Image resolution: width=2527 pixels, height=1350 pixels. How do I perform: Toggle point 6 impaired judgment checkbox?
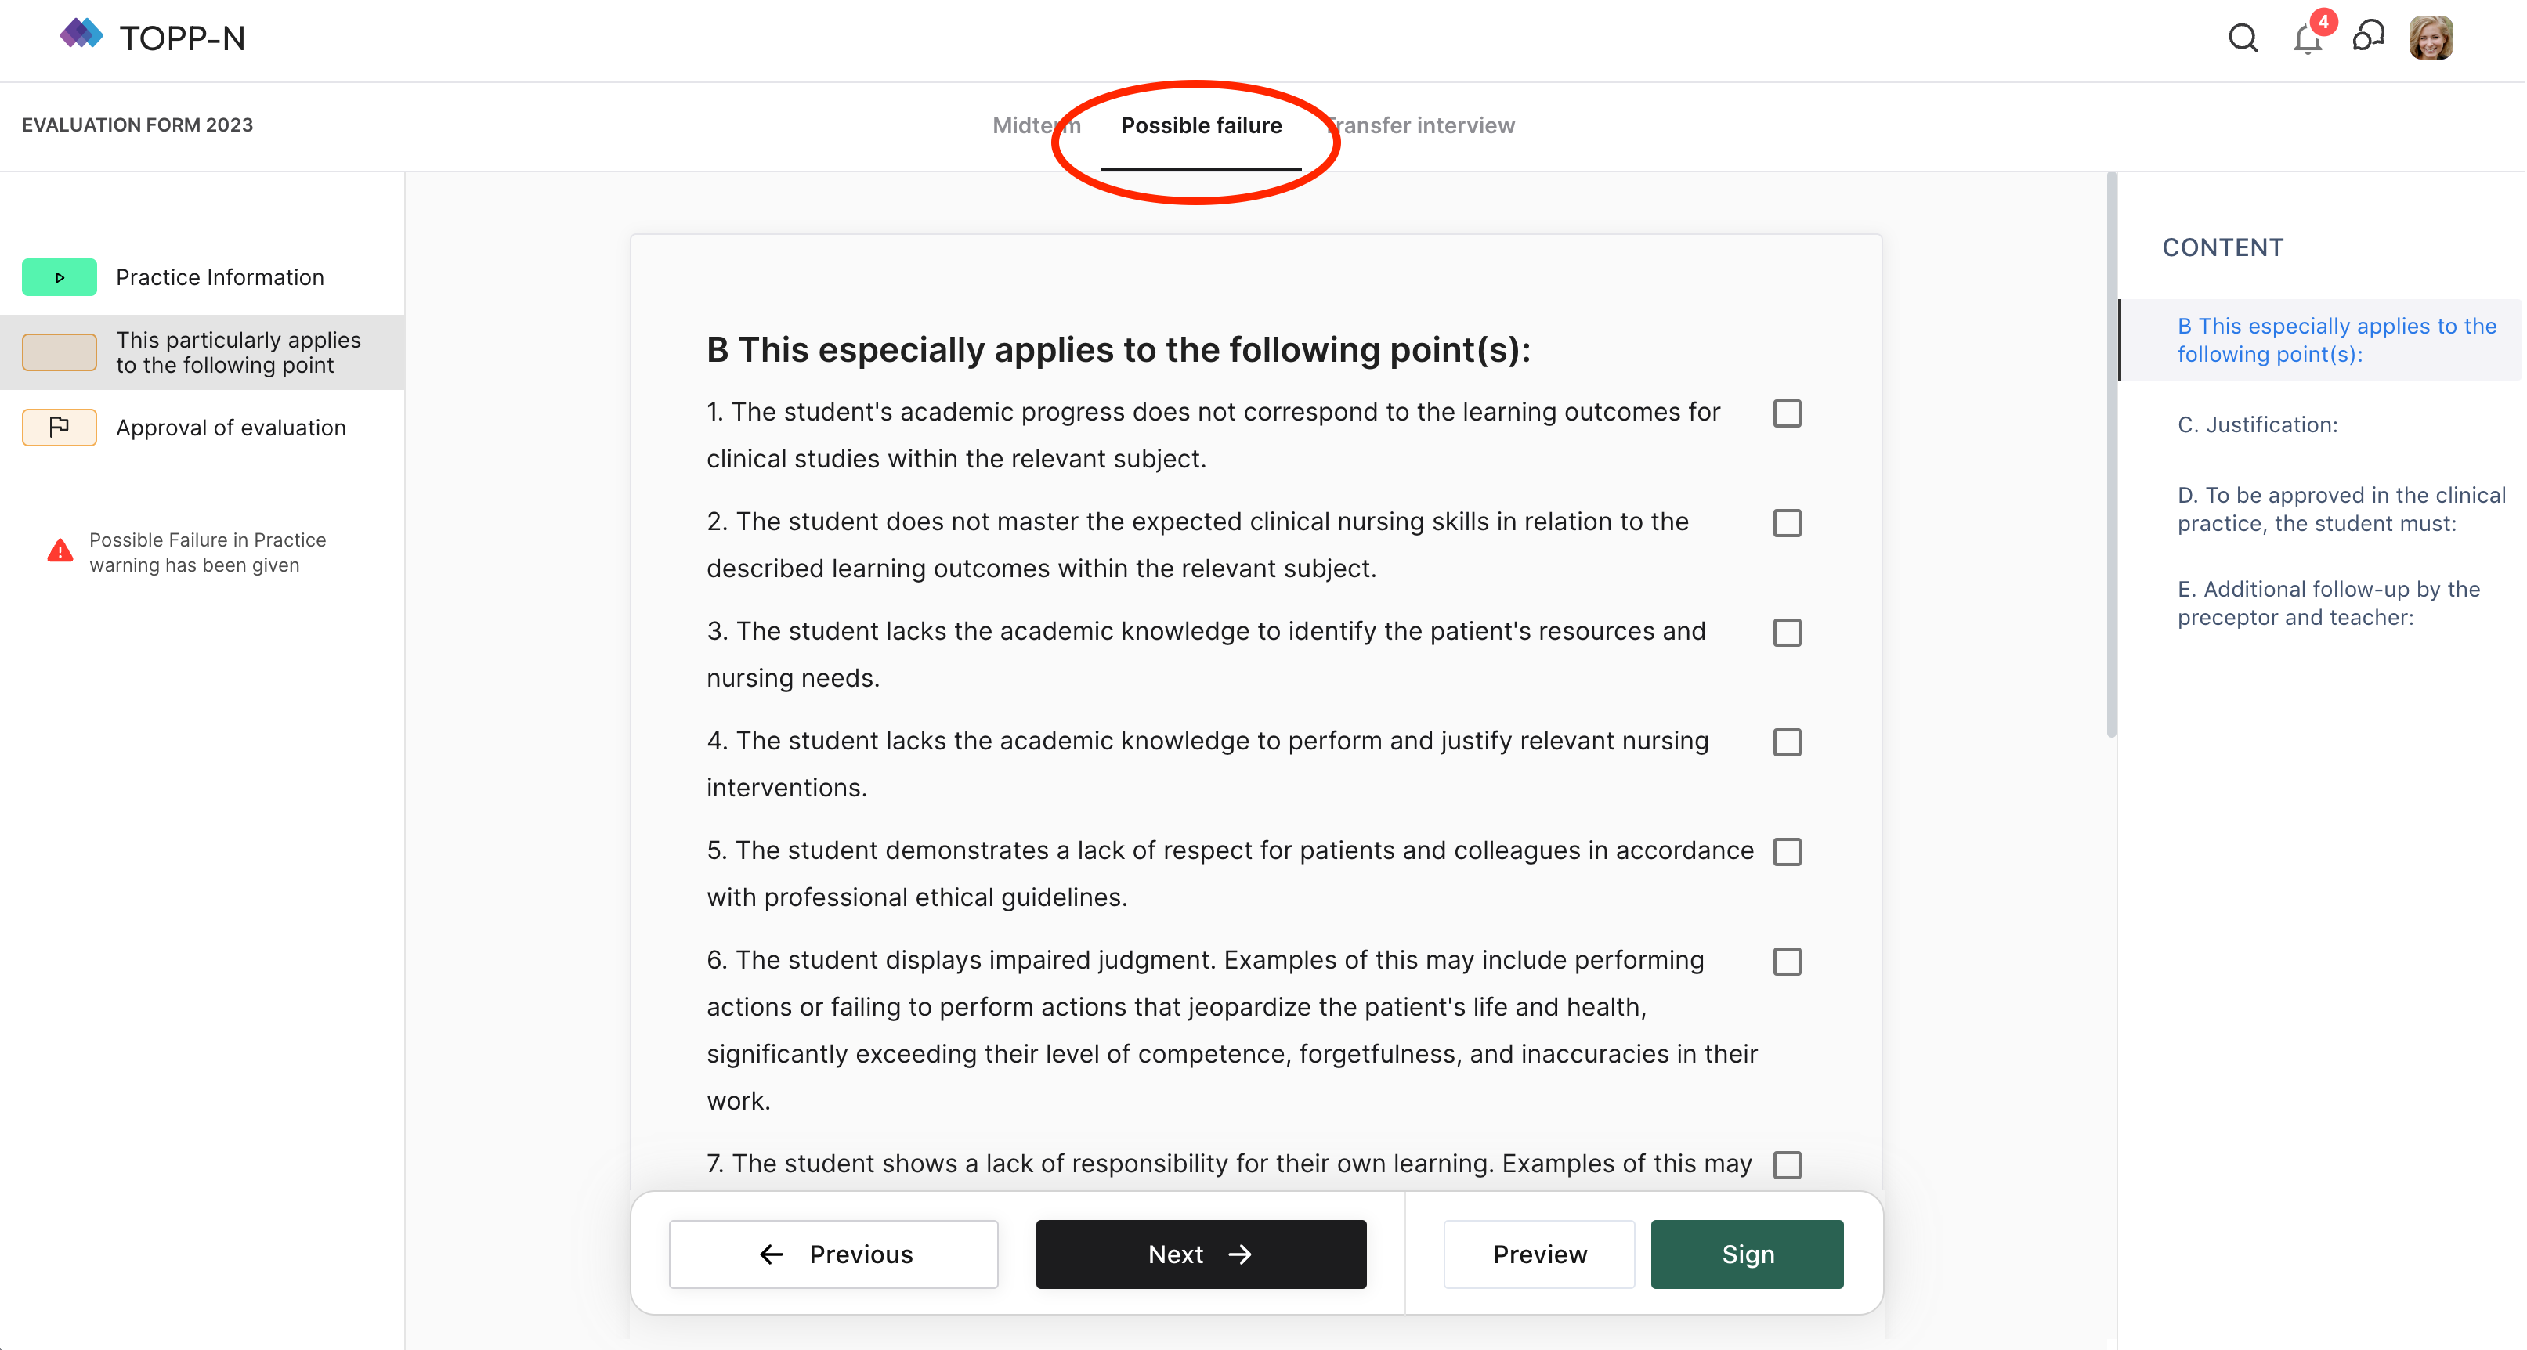(1786, 962)
